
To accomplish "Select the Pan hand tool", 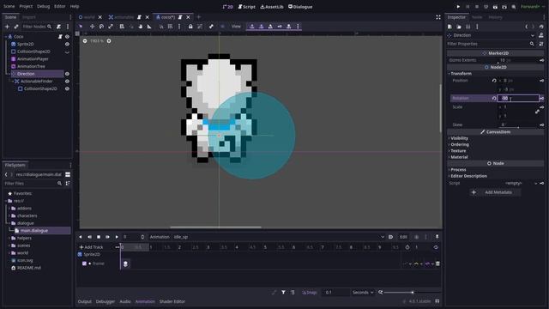I will click(141, 27).
